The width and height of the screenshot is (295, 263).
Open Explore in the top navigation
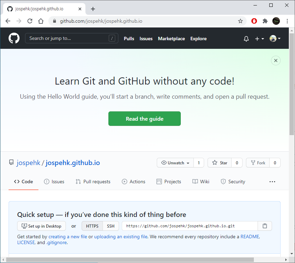tap(199, 39)
